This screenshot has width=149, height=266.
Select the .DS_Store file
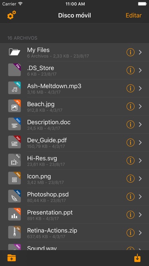tap(74, 70)
